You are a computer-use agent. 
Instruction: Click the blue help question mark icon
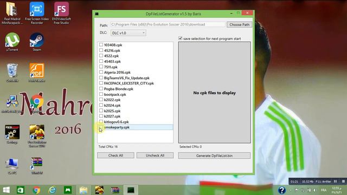pyautogui.click(x=282, y=190)
